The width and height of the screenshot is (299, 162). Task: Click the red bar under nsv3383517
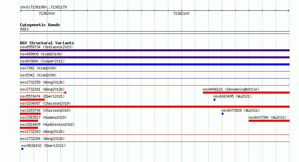tap(29, 121)
